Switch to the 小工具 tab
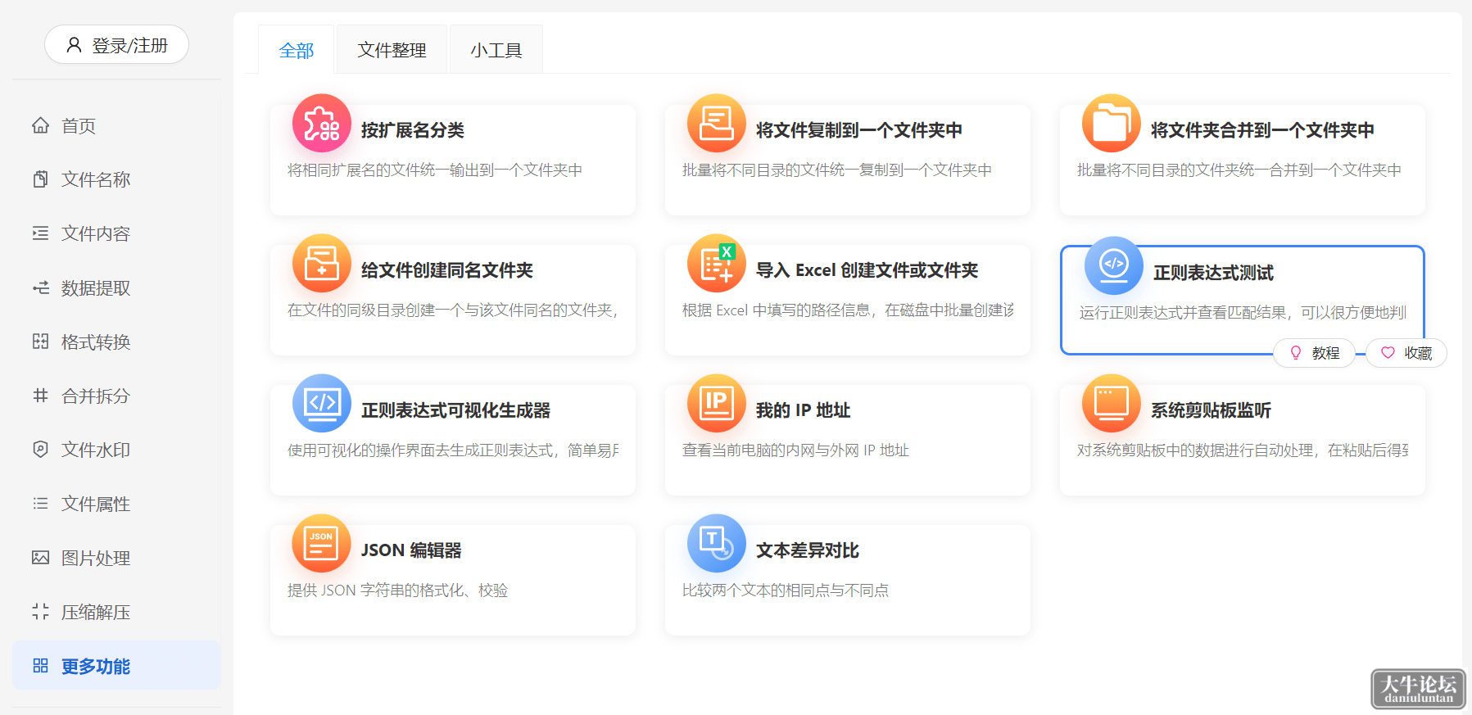 pyautogui.click(x=496, y=50)
